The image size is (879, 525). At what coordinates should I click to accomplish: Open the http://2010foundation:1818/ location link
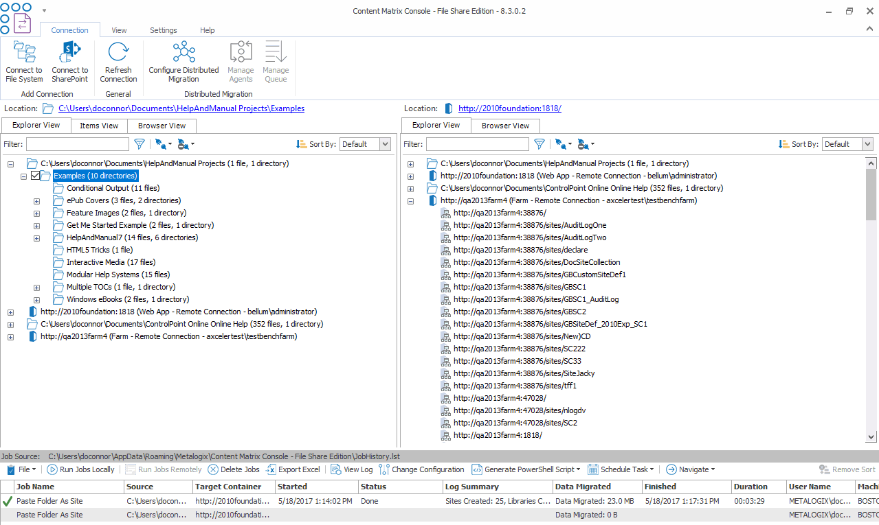coord(509,108)
